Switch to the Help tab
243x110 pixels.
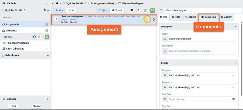coord(176,17)
